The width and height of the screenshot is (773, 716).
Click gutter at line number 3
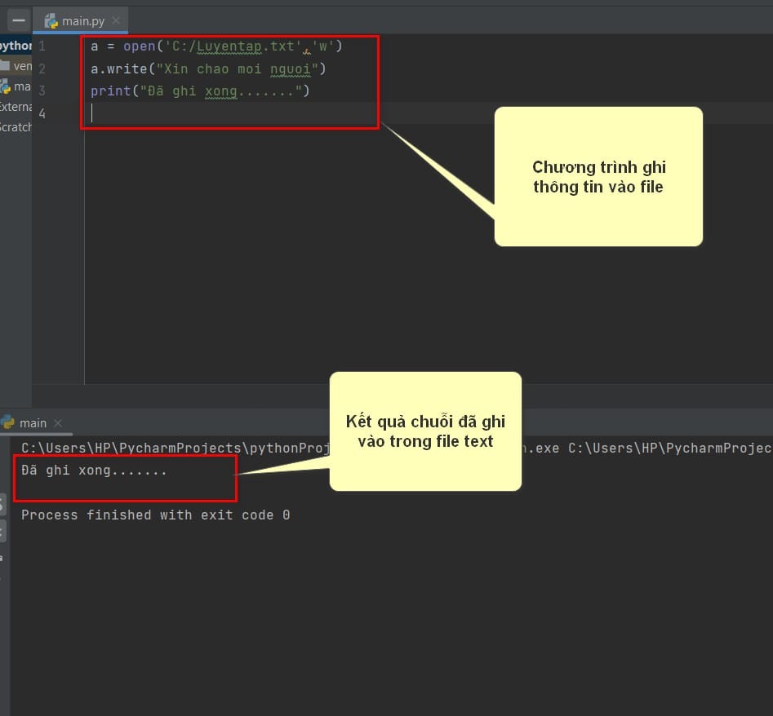coord(42,91)
